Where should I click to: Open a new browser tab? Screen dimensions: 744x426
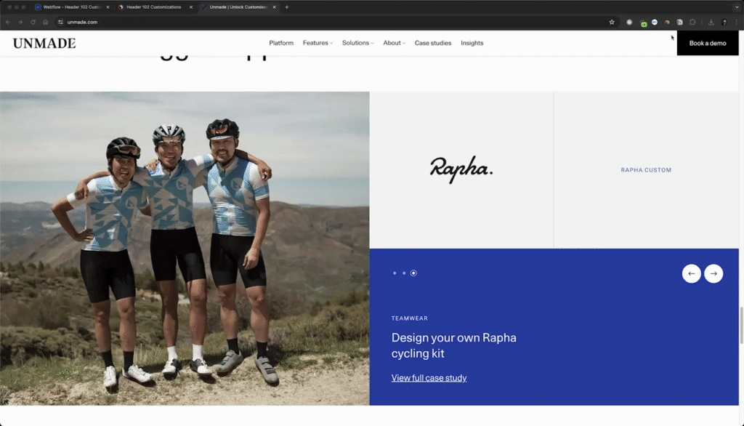pyautogui.click(x=286, y=7)
